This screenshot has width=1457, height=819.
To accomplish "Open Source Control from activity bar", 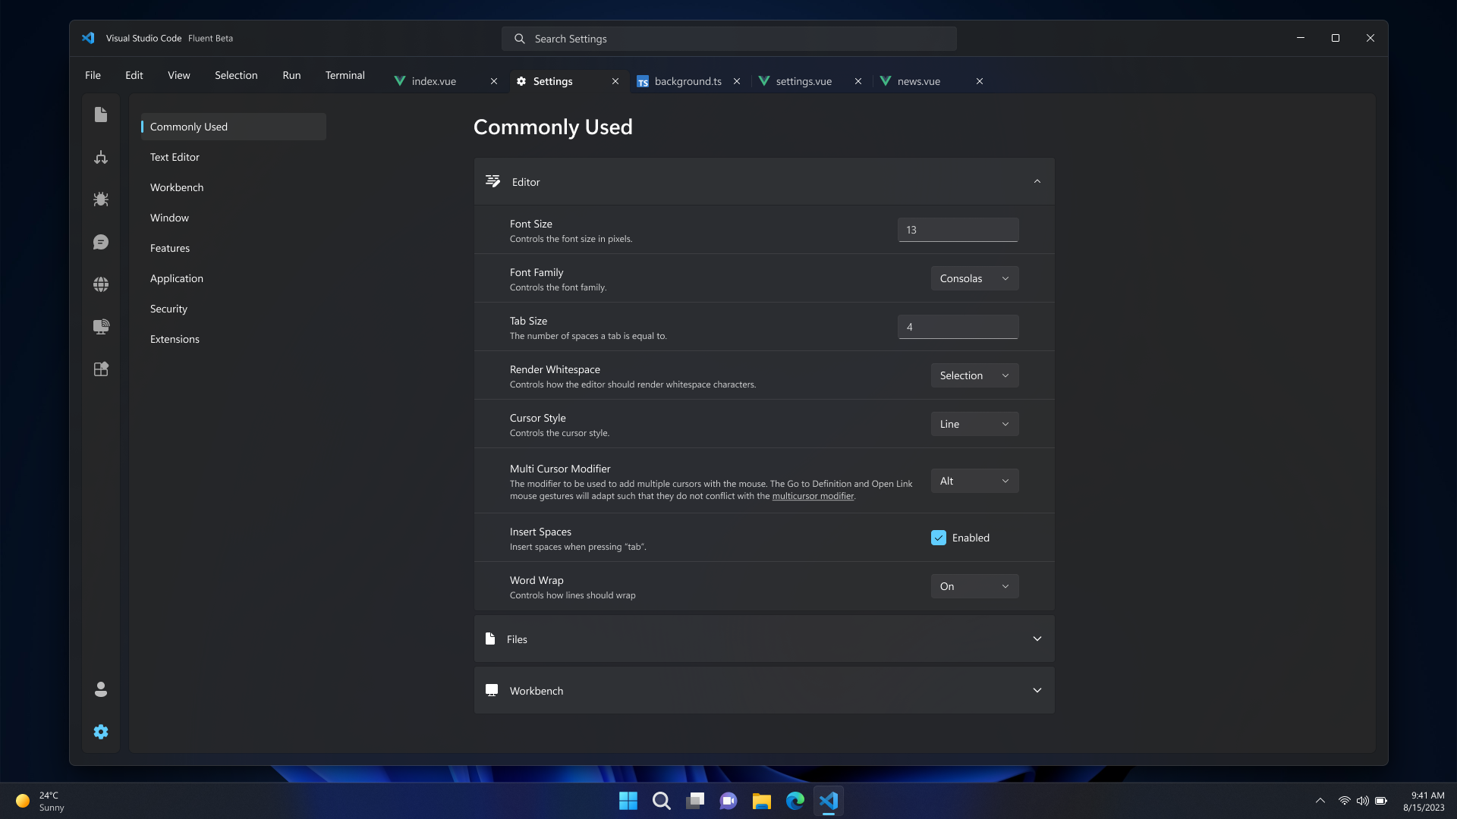I will pyautogui.click(x=101, y=157).
